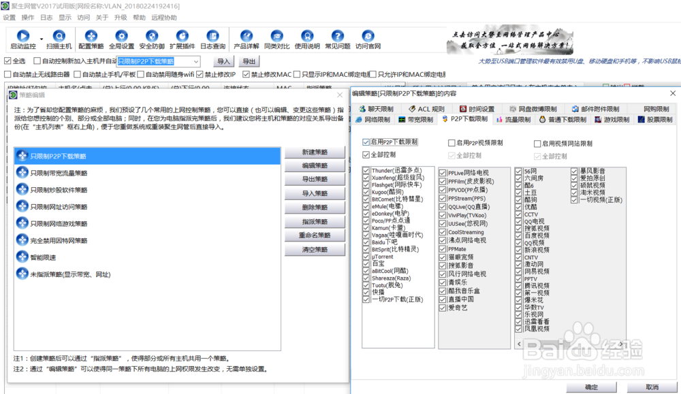Open 升级 upgrade menu

tap(121, 18)
